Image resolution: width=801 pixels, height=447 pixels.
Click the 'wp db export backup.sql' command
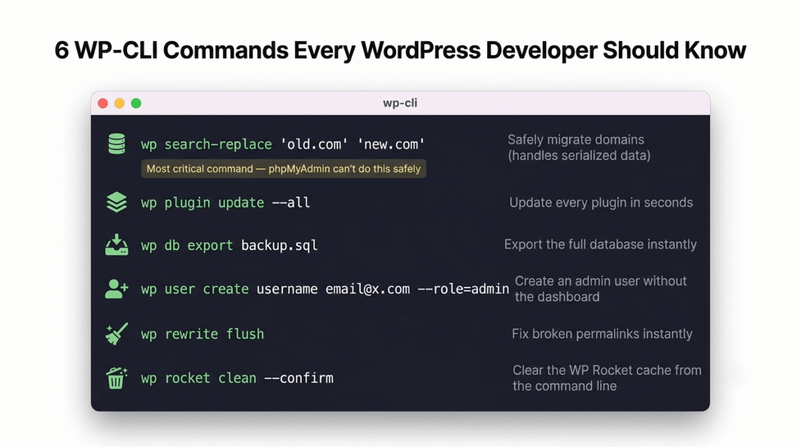coord(230,245)
